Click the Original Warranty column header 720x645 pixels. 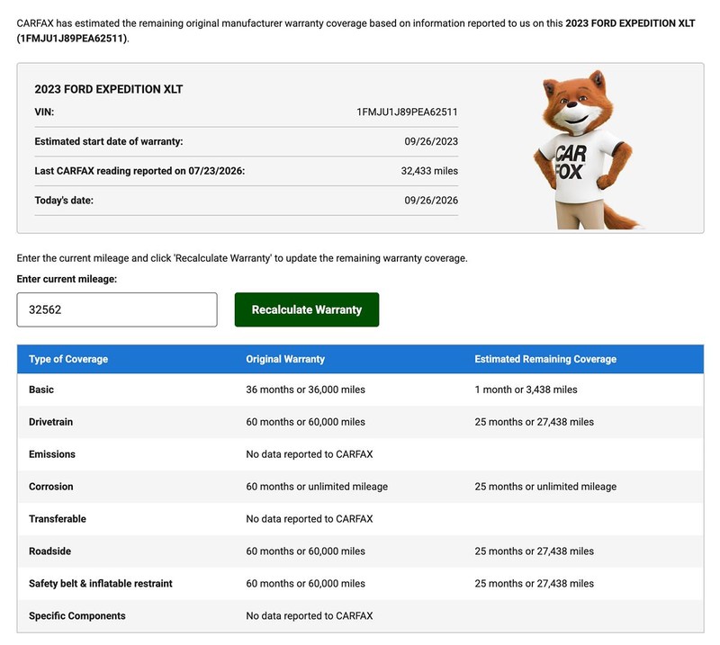285,359
